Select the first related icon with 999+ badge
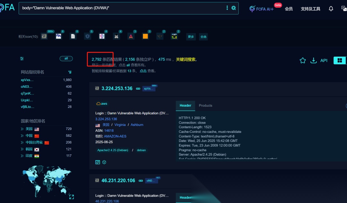The width and height of the screenshot is (347, 203). 44,37
